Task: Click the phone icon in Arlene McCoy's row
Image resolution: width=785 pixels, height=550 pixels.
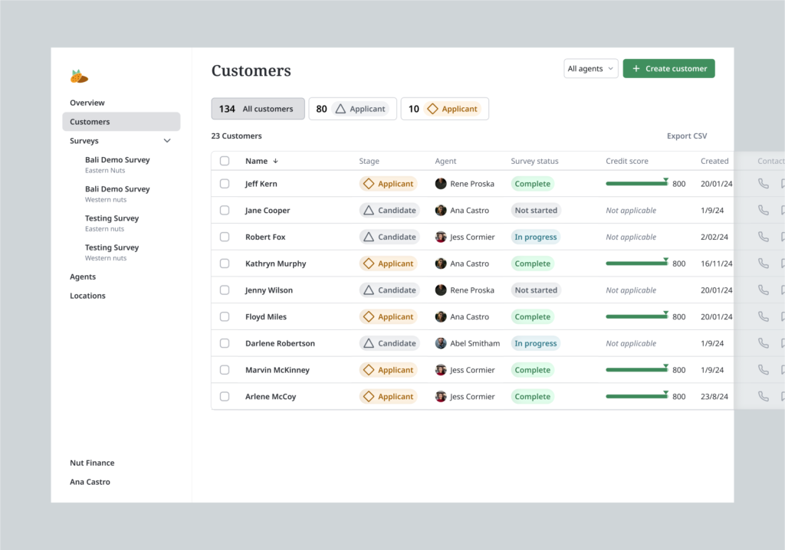Action: [763, 397]
